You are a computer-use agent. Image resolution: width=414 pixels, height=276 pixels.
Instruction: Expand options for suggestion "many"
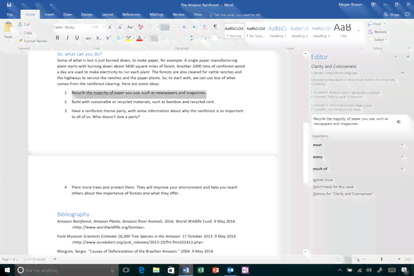click(x=402, y=157)
